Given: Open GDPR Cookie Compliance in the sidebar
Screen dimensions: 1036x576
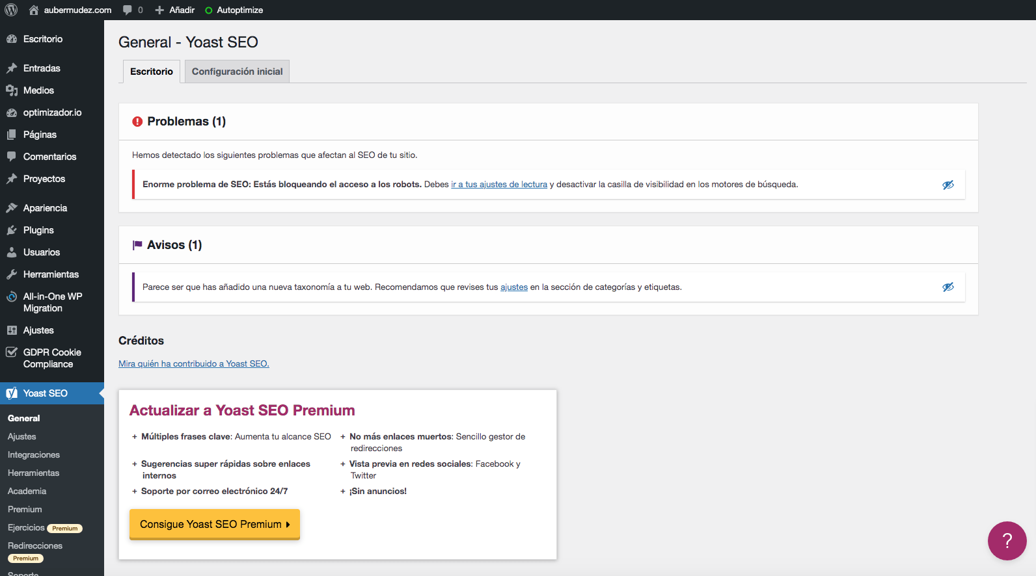Looking at the screenshot, I should coord(52,358).
